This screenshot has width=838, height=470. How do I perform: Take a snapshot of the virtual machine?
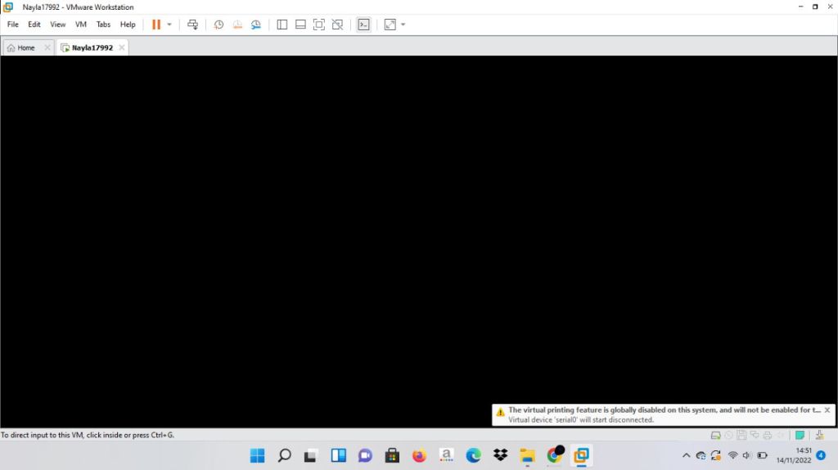tap(219, 25)
